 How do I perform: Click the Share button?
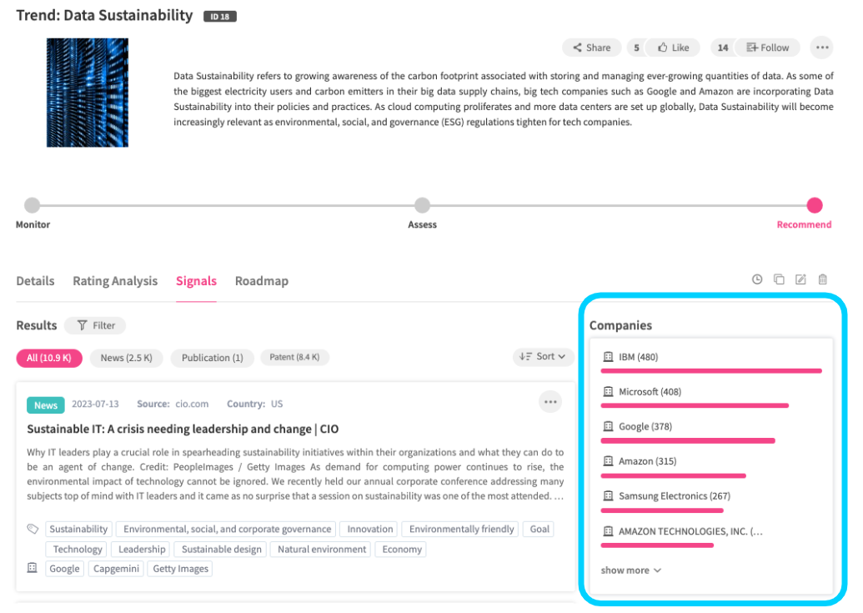(591, 48)
